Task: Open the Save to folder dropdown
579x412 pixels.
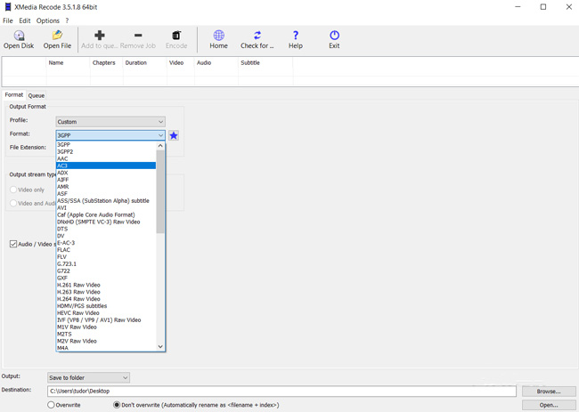Action: tap(88, 377)
